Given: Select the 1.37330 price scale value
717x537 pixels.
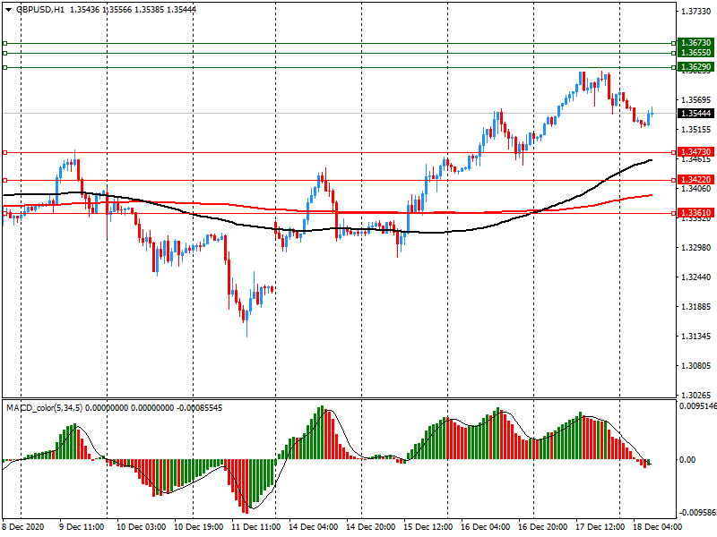Looking at the screenshot, I should (x=695, y=12).
